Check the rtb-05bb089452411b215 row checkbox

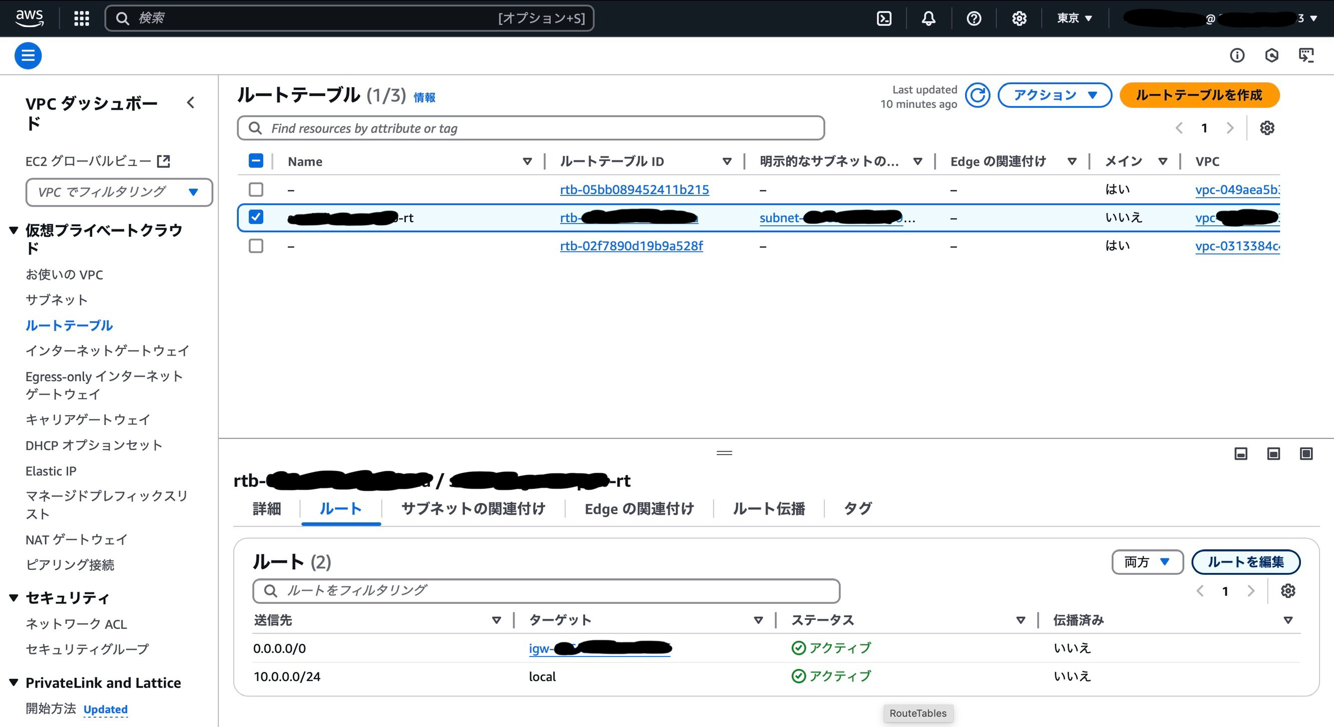[x=256, y=190]
